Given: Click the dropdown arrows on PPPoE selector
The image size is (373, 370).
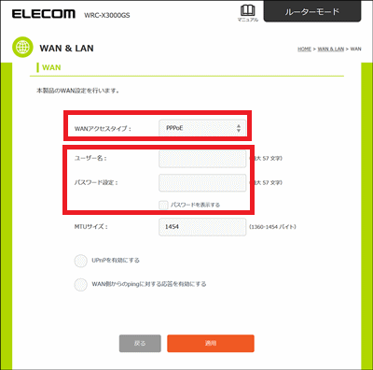Looking at the screenshot, I should click(x=239, y=128).
